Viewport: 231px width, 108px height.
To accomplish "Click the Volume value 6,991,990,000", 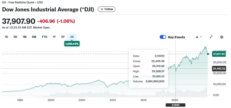I will (155, 81).
